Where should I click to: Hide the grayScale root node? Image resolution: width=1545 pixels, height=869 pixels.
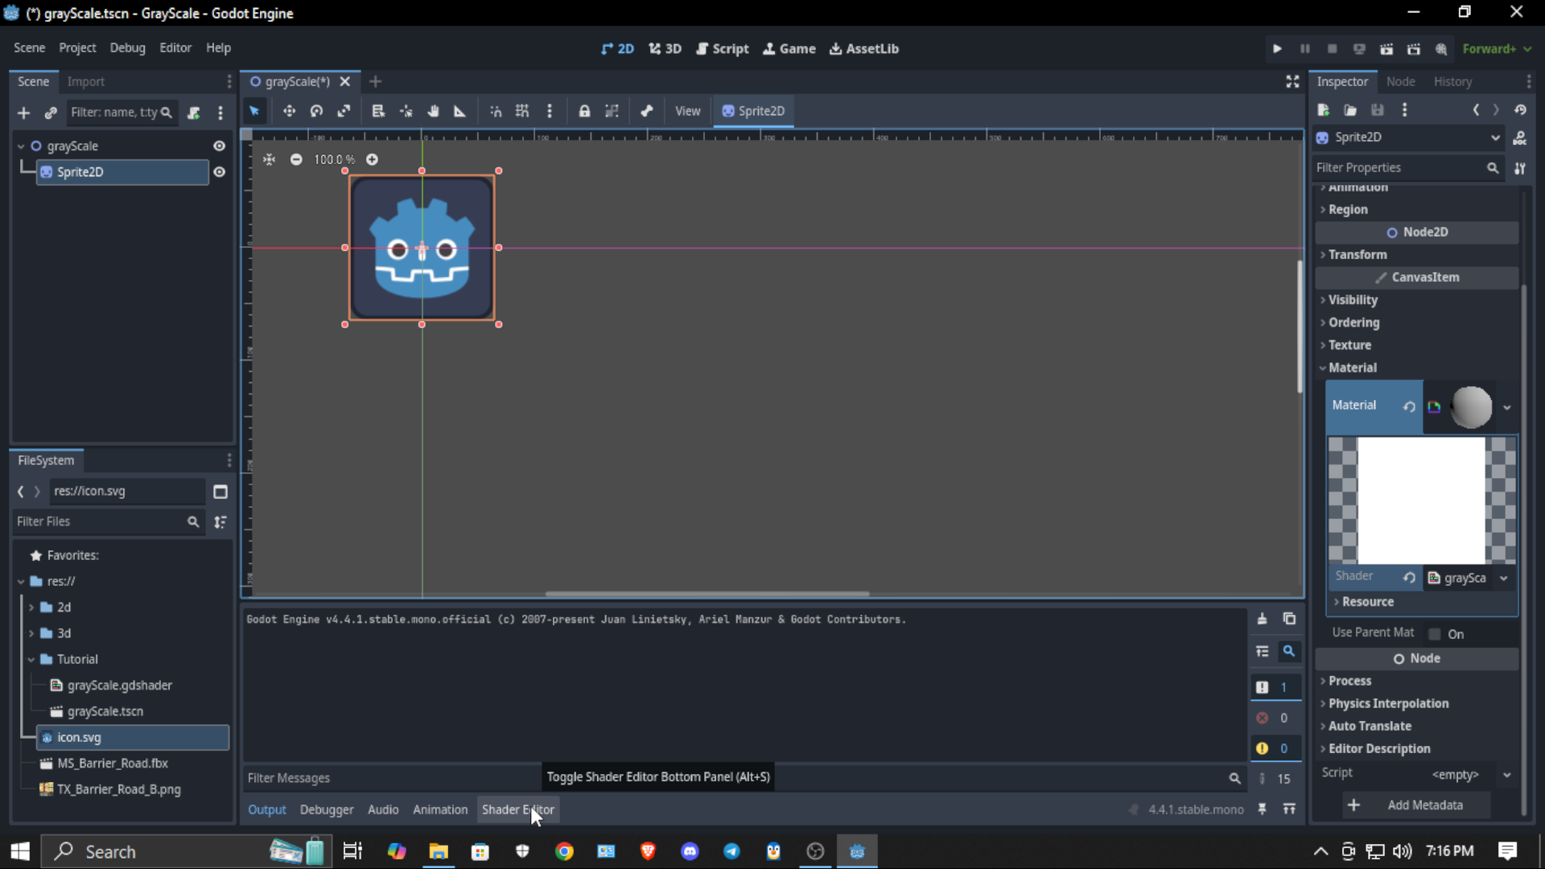219,146
